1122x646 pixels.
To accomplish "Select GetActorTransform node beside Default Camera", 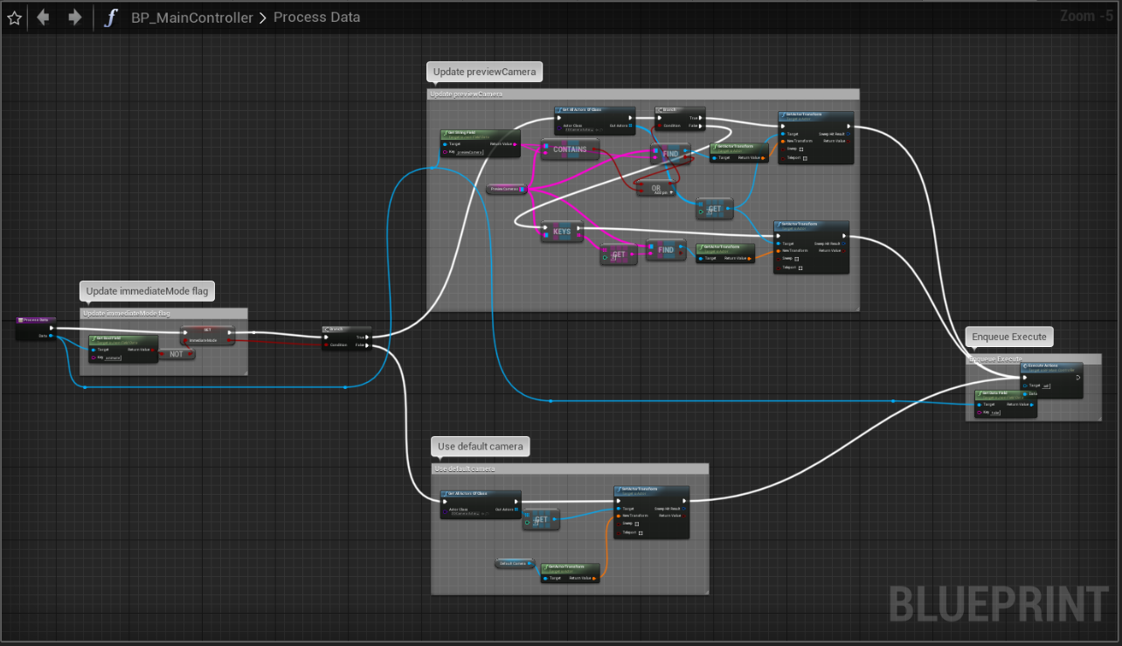I will (x=570, y=573).
